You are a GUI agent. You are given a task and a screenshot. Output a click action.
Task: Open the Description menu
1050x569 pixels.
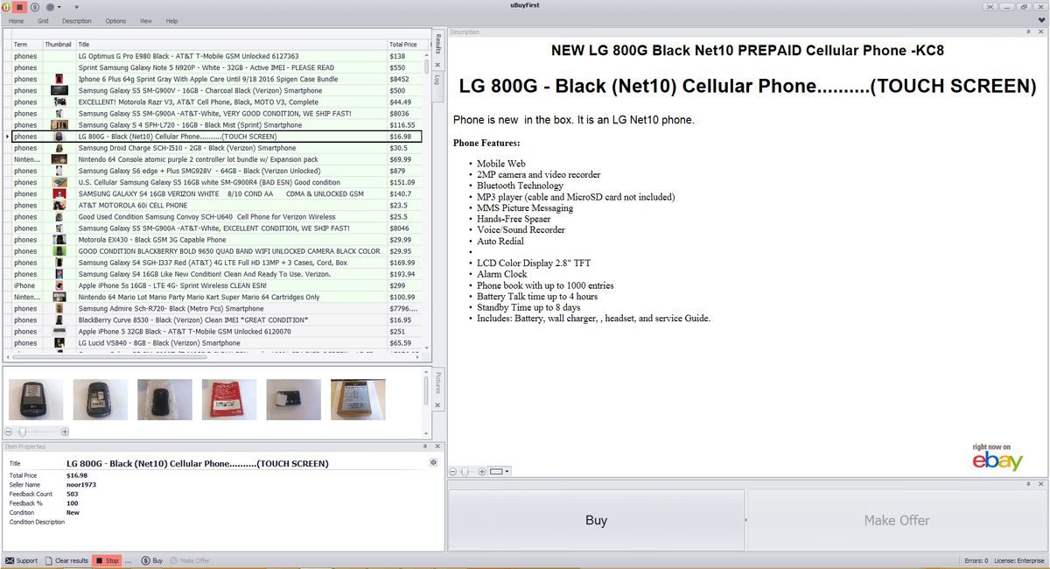point(77,21)
